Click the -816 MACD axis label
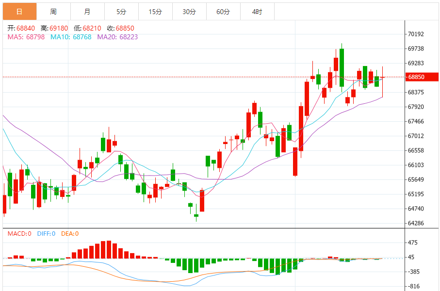440x291 pixels. tap(414, 287)
